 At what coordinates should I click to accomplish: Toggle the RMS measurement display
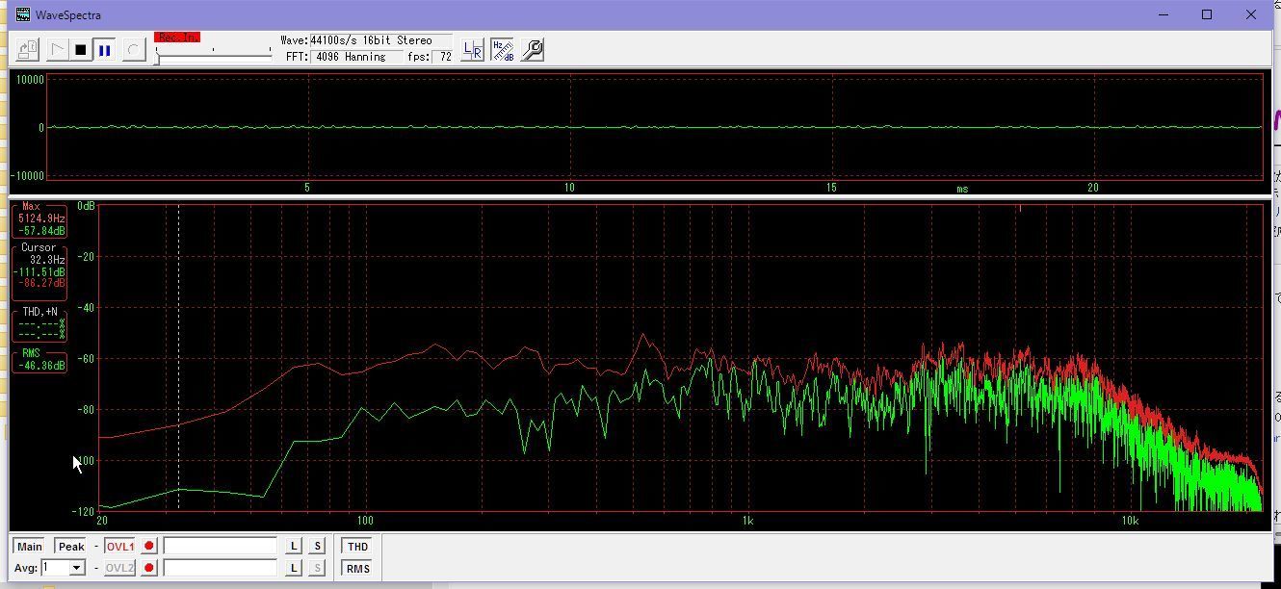(357, 568)
